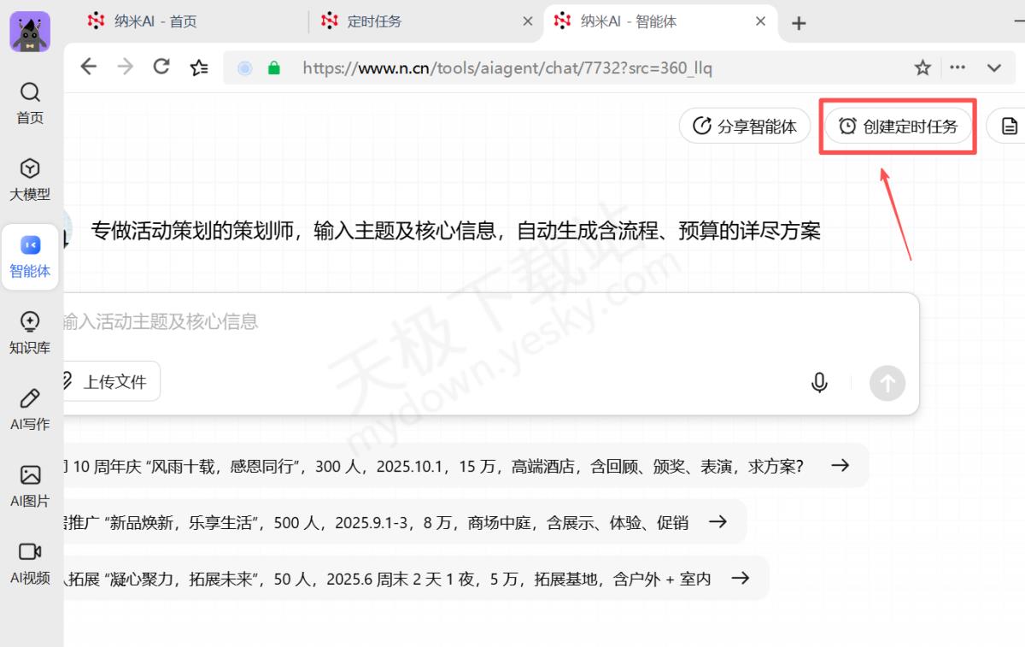Screen dimensions: 1025x647
Task: Reload the page with refresh icon
Action: click(161, 67)
